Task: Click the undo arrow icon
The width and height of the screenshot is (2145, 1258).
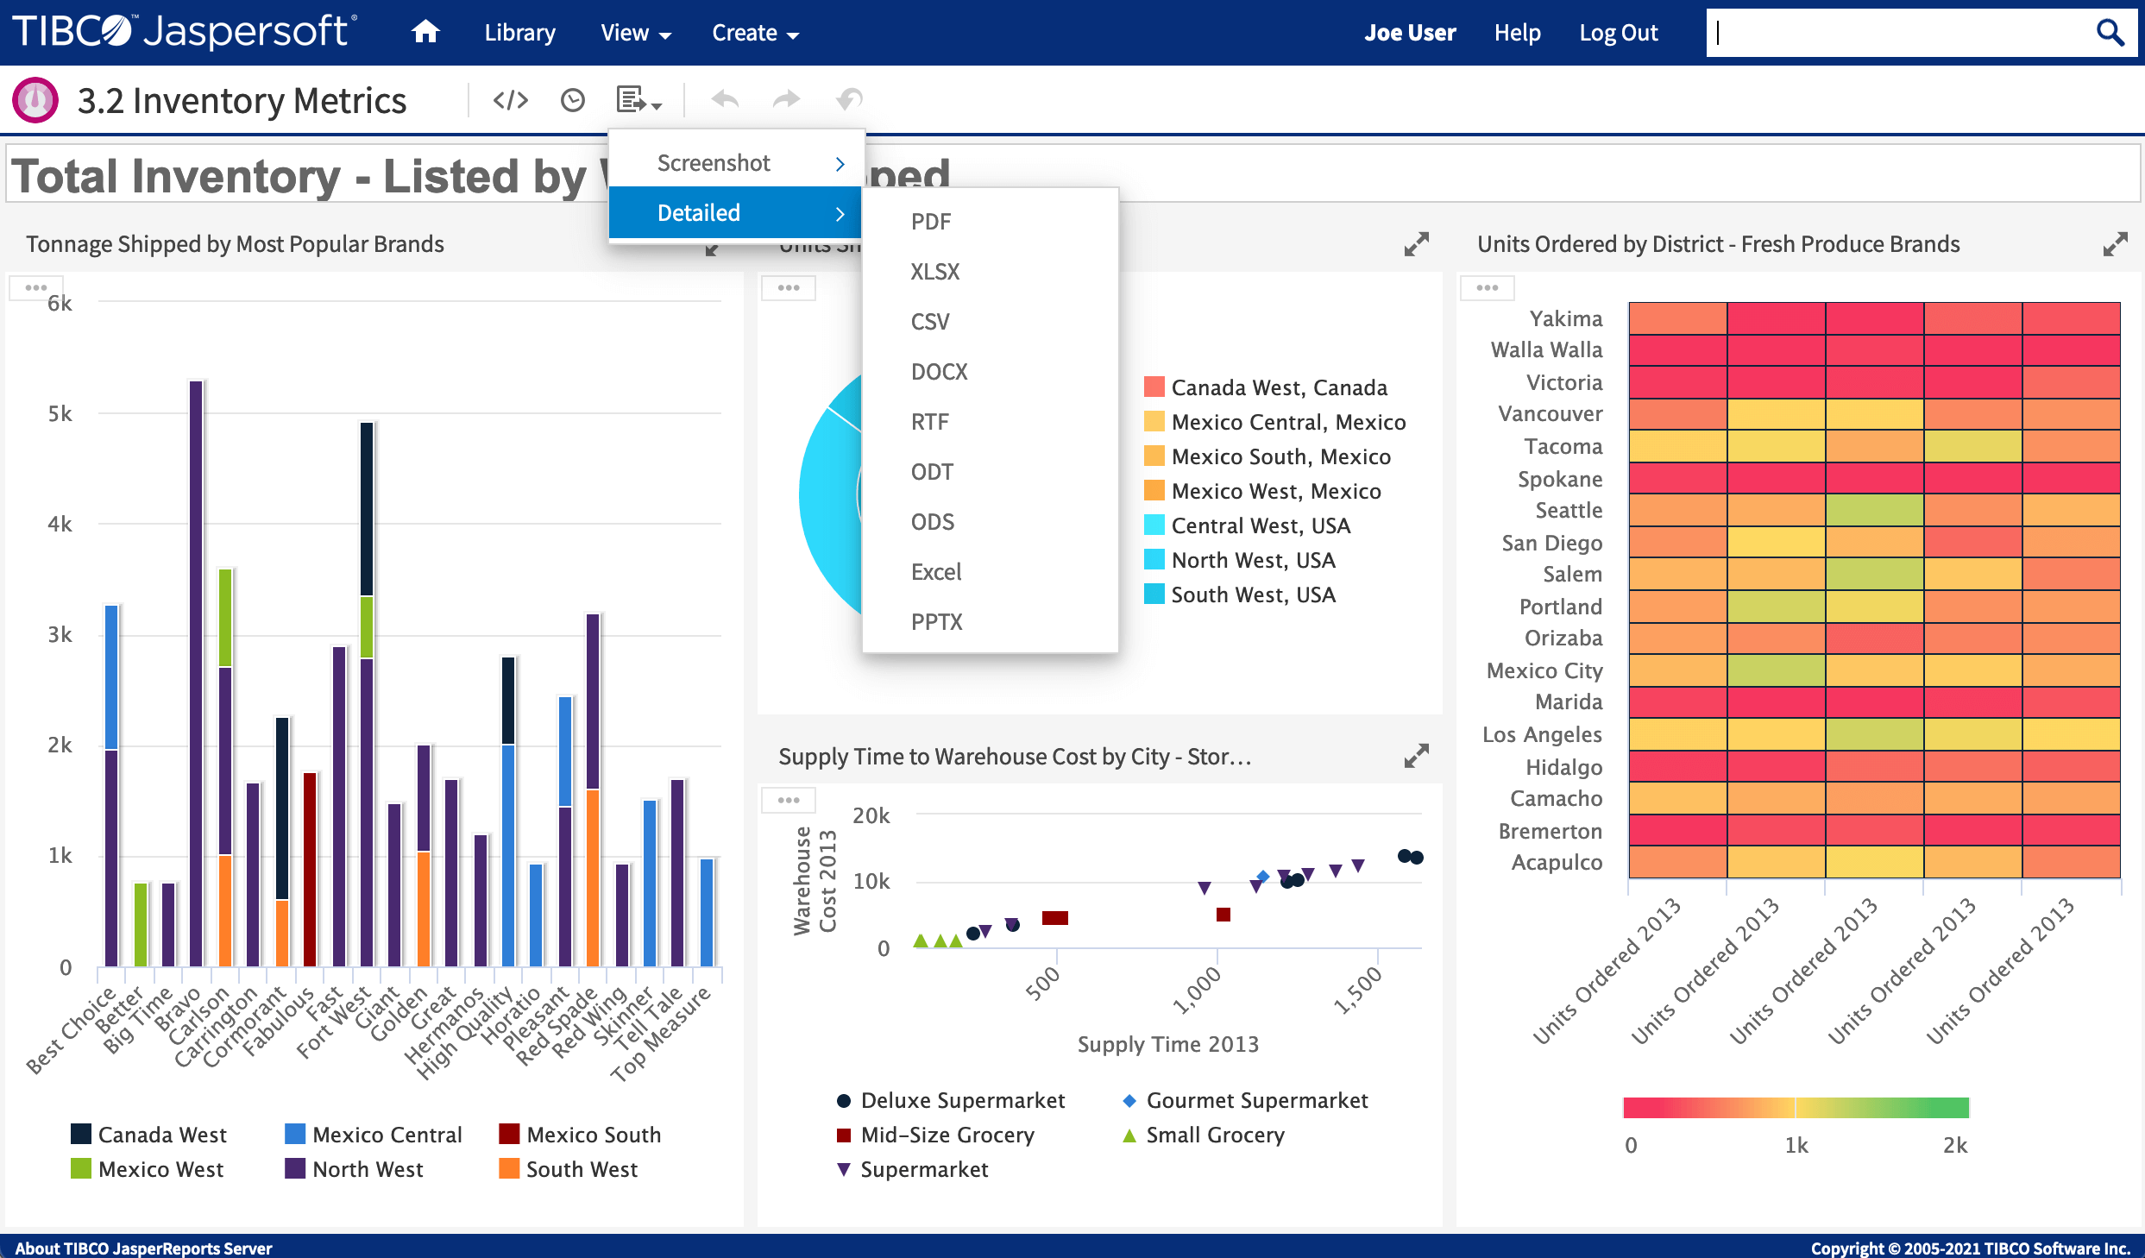Action: (x=725, y=100)
